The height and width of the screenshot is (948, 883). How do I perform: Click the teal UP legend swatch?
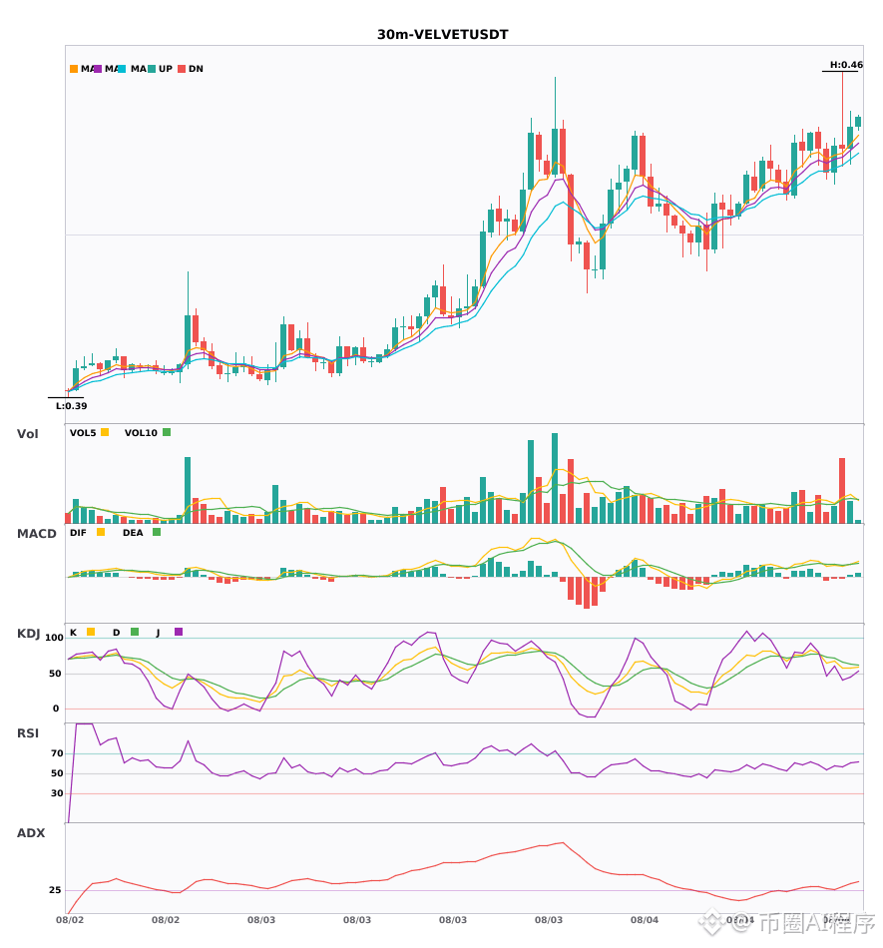152,69
